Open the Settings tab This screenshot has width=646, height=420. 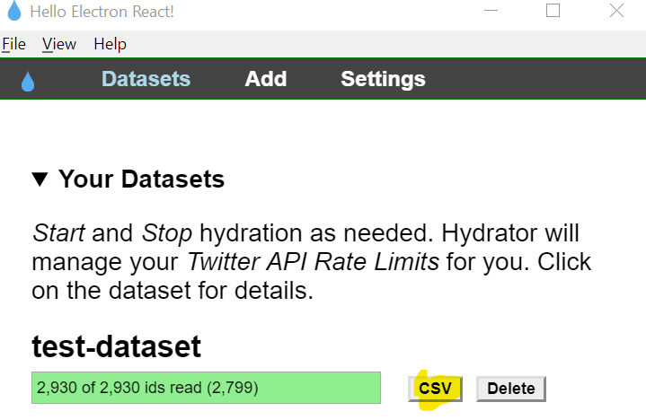click(x=383, y=79)
